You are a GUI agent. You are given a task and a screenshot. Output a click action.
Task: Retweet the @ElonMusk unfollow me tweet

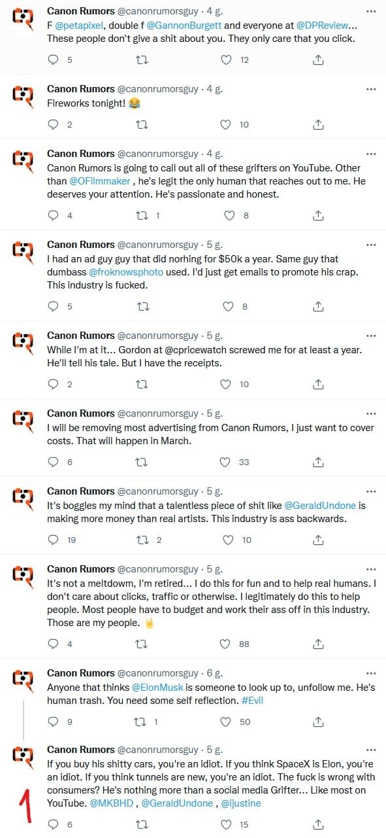(140, 722)
